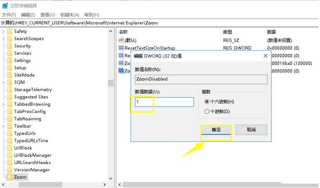Close the 编辑 DWORD dialog
The width and height of the screenshot is (320, 188).
click(266, 56)
